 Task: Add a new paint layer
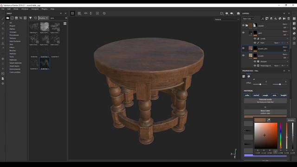coord(271,19)
